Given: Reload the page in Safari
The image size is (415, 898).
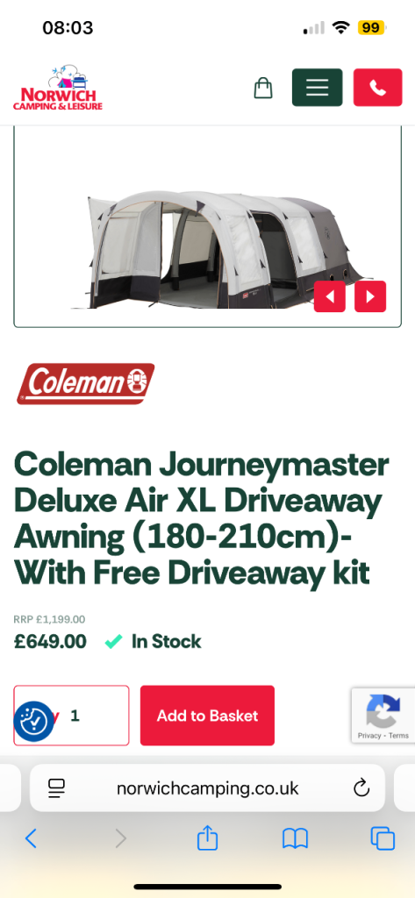Looking at the screenshot, I should pyautogui.click(x=361, y=788).
